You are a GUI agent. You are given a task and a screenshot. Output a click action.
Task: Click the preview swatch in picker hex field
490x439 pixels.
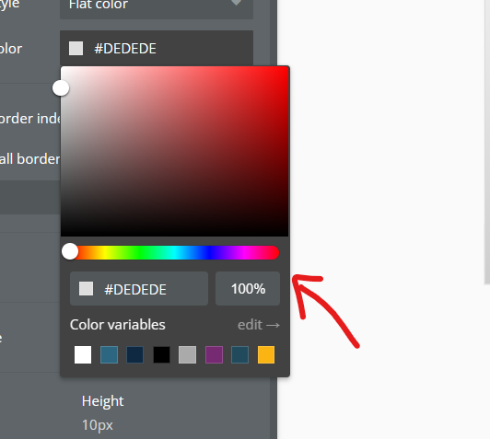tap(86, 288)
